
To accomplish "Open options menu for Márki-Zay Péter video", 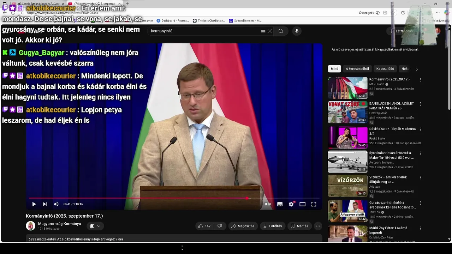I will pos(420,228).
